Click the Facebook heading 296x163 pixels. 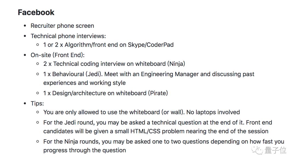click(x=36, y=13)
